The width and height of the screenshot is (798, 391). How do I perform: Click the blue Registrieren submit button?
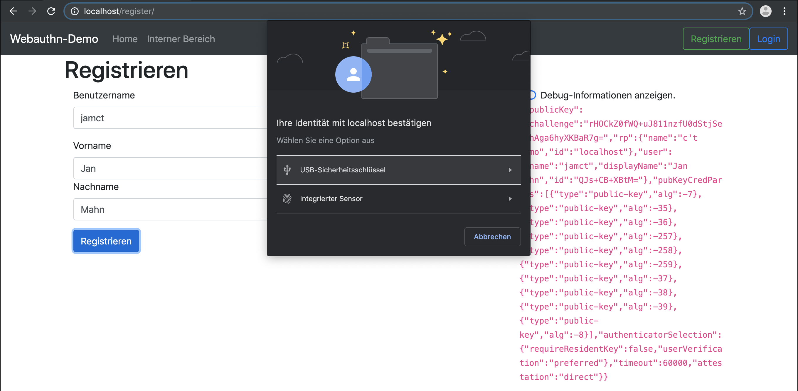click(106, 241)
